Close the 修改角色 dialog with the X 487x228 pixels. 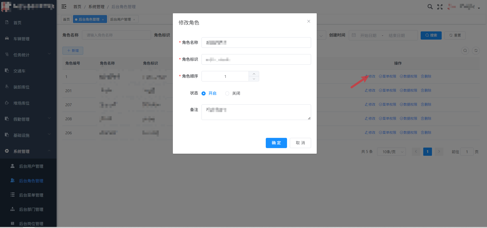pos(309,21)
